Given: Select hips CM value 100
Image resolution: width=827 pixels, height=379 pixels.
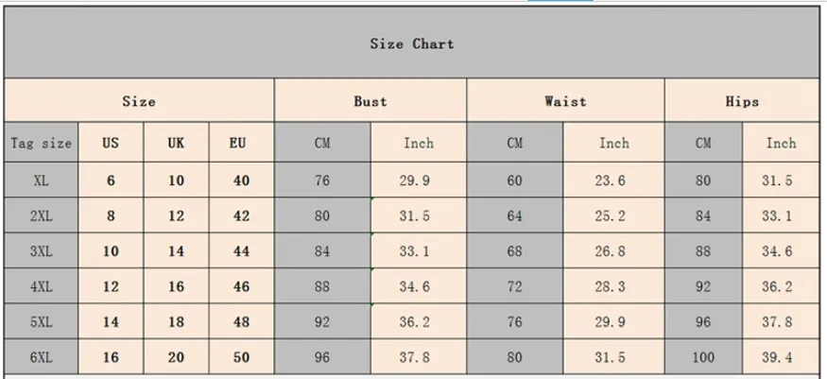Looking at the screenshot, I should pyautogui.click(x=703, y=357).
